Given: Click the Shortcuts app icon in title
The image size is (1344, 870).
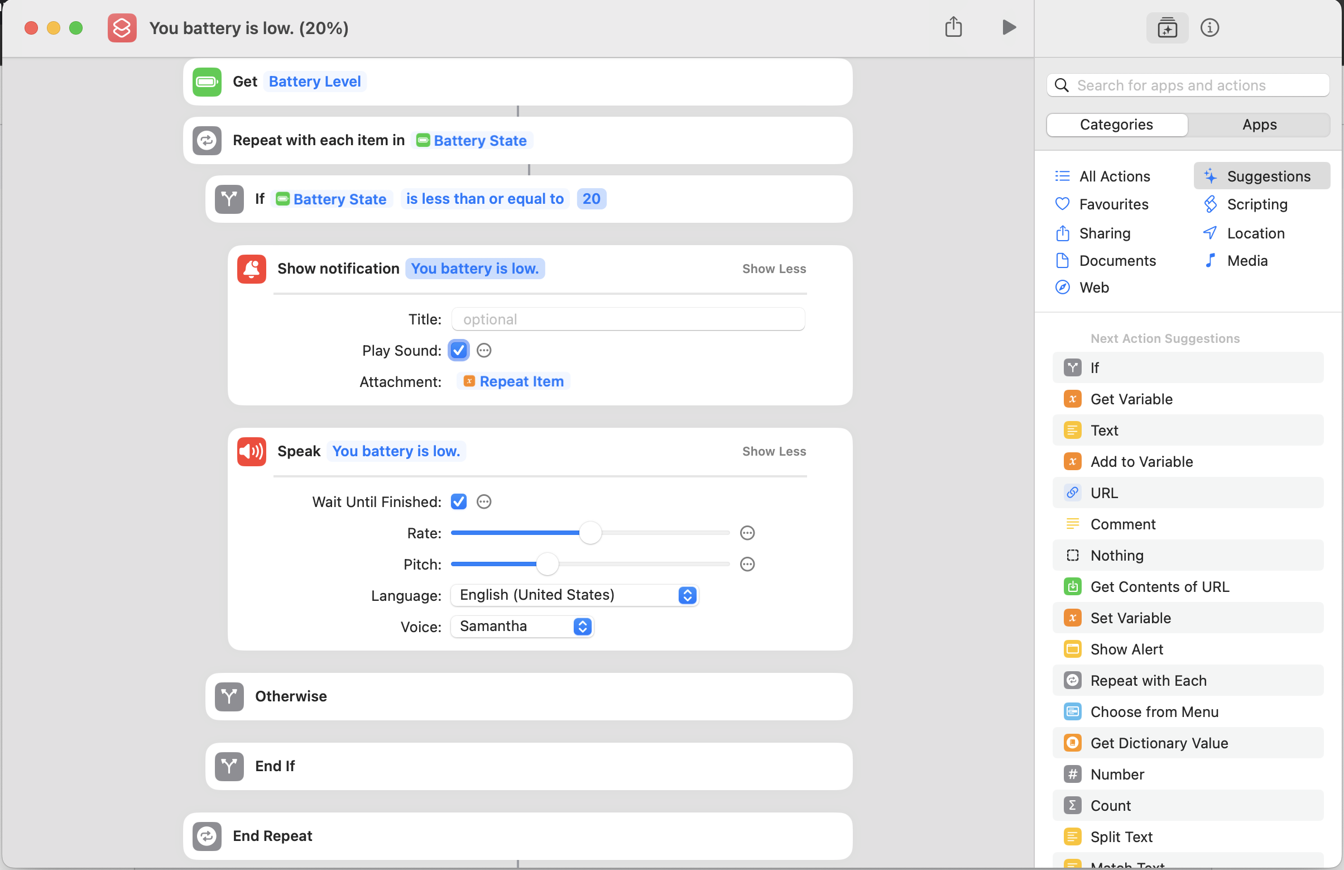Looking at the screenshot, I should [122, 28].
